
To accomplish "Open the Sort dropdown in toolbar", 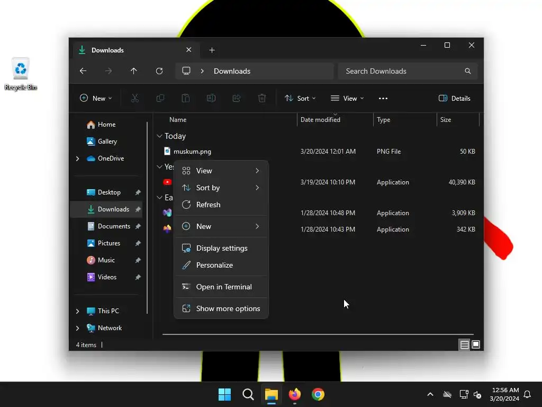I will [300, 98].
